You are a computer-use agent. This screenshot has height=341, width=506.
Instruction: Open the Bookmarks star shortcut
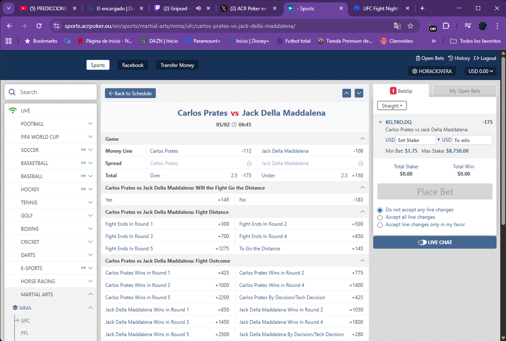[40, 41]
